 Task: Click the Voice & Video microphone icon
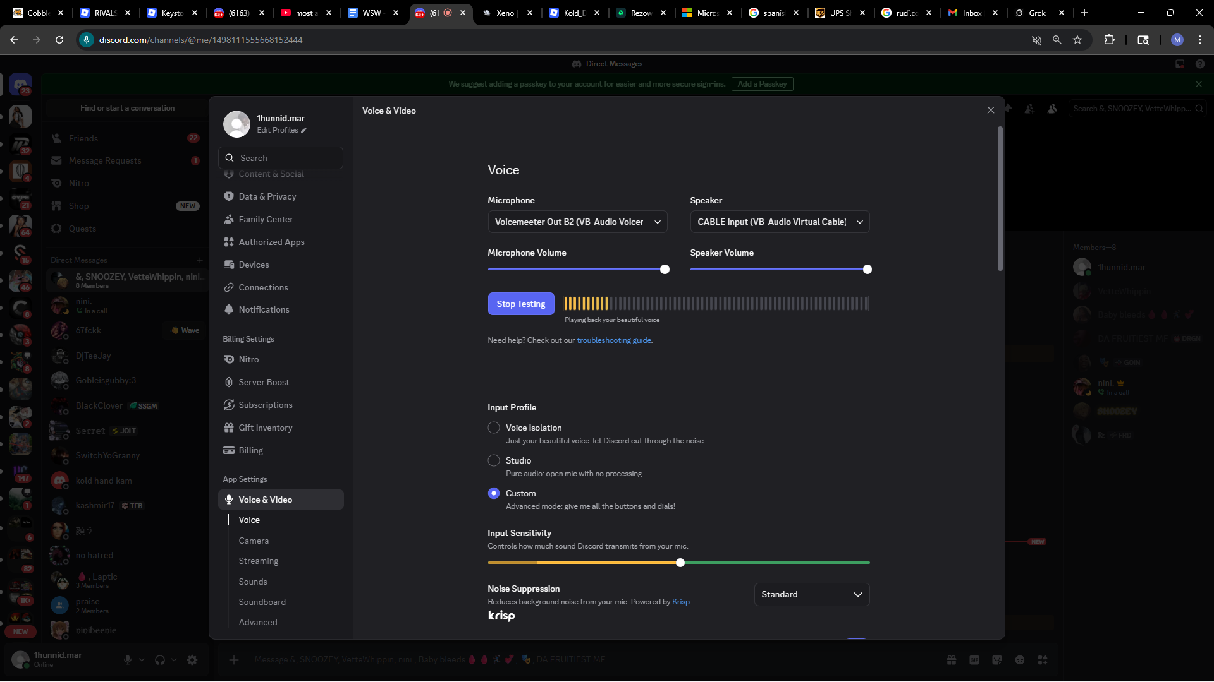[229, 500]
